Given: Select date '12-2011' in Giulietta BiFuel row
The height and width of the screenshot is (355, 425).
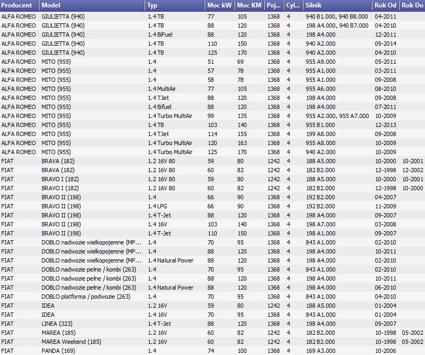Looking at the screenshot, I should [386, 35].
